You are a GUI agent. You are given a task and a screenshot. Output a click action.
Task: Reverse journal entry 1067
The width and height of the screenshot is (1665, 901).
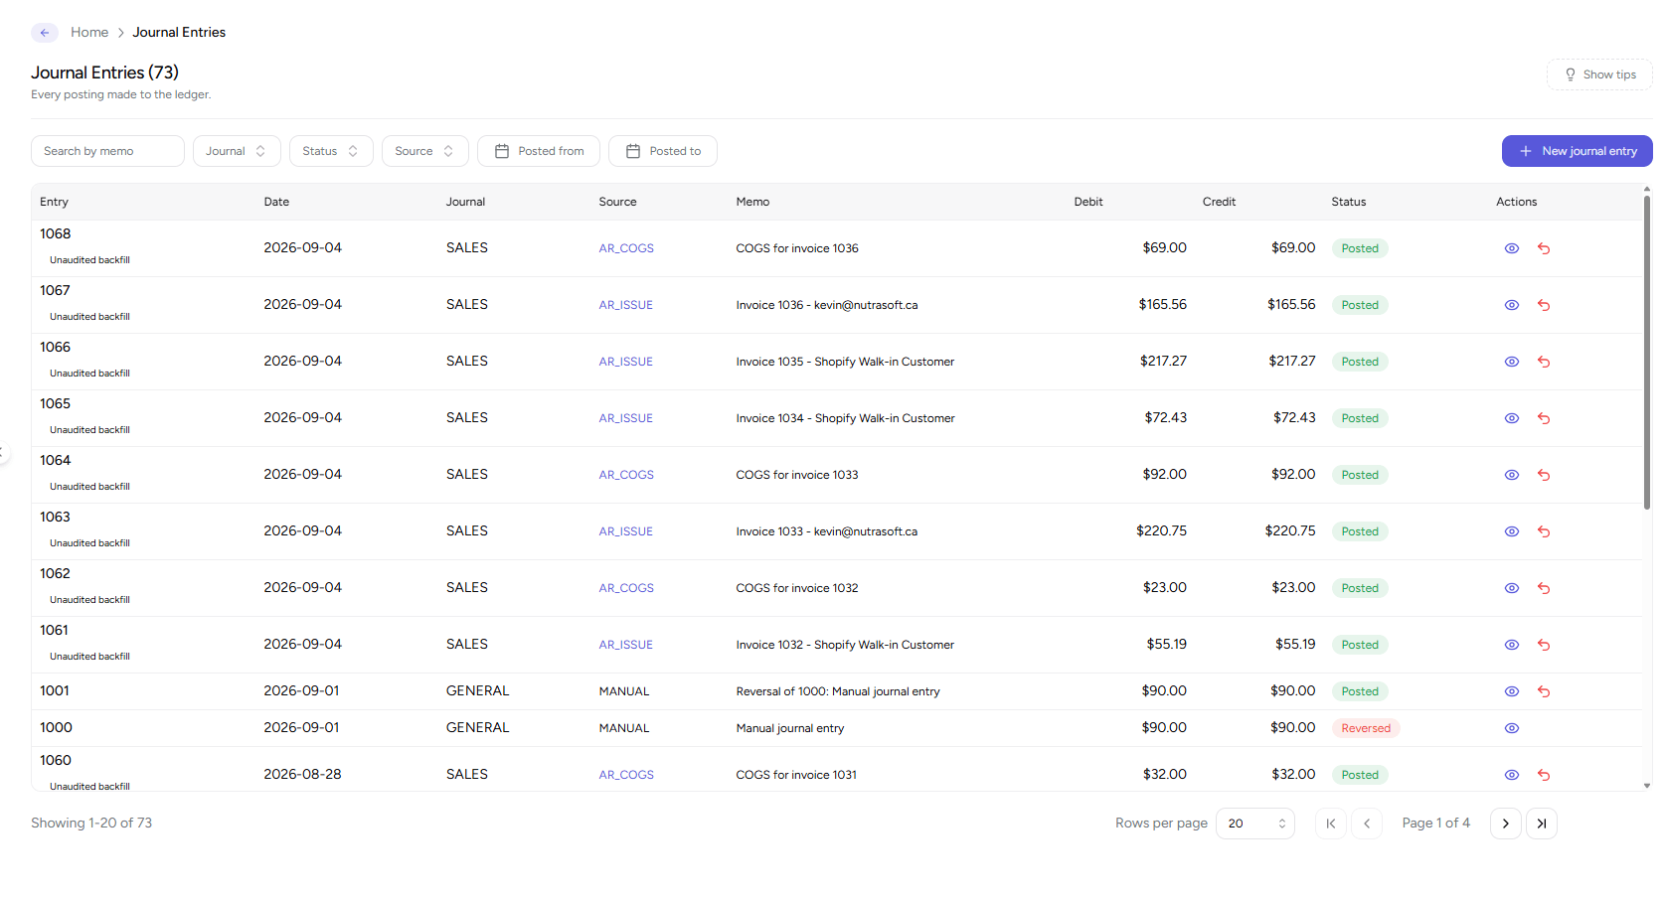[1544, 305]
